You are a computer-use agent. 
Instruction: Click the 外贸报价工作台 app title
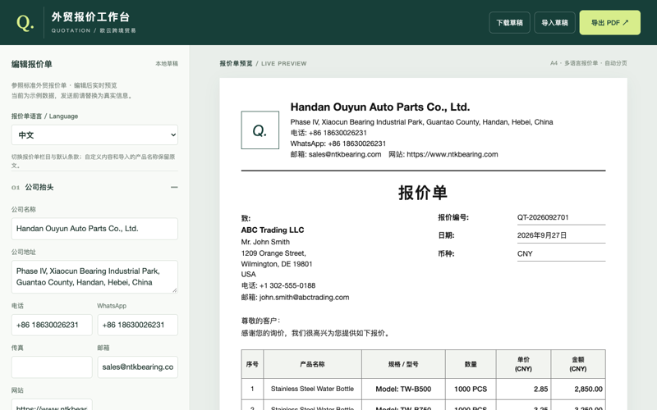tap(90, 16)
